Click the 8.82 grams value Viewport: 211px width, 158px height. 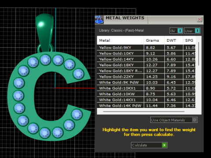coord(150,48)
